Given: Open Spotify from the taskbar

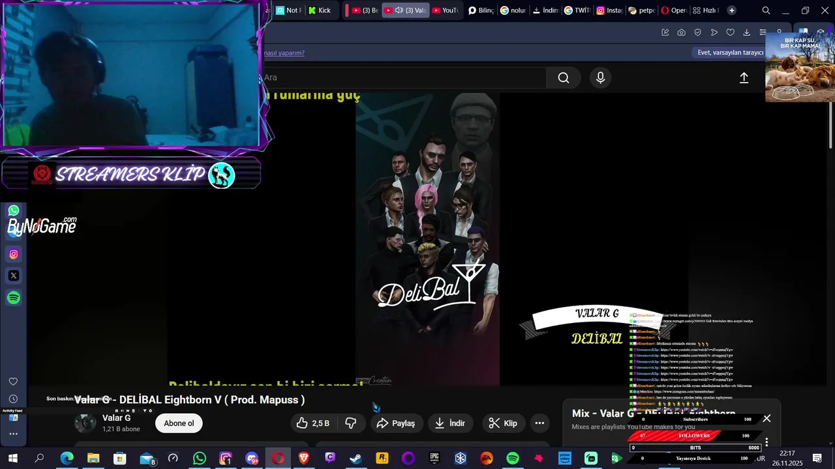Looking at the screenshot, I should (513, 459).
